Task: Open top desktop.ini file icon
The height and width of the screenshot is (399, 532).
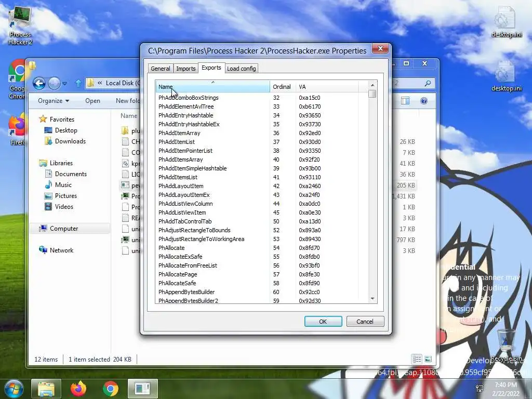Action: click(506, 21)
